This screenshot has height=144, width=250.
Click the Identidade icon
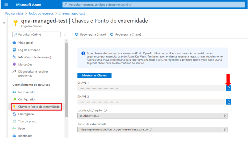(x=14, y=136)
